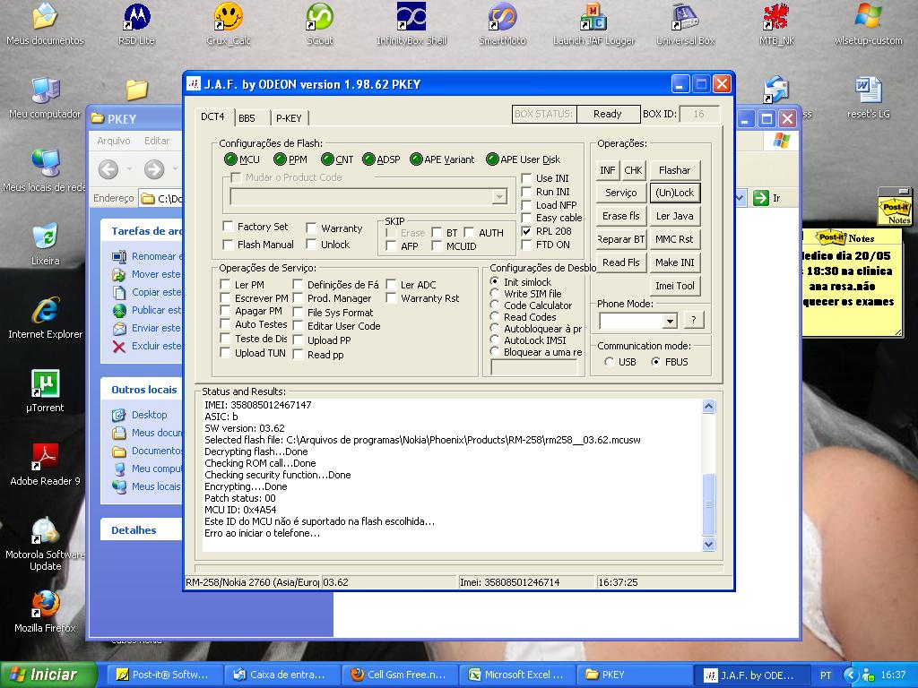Open Internet Explorer desktop icon
918x688 pixels.
[45, 318]
